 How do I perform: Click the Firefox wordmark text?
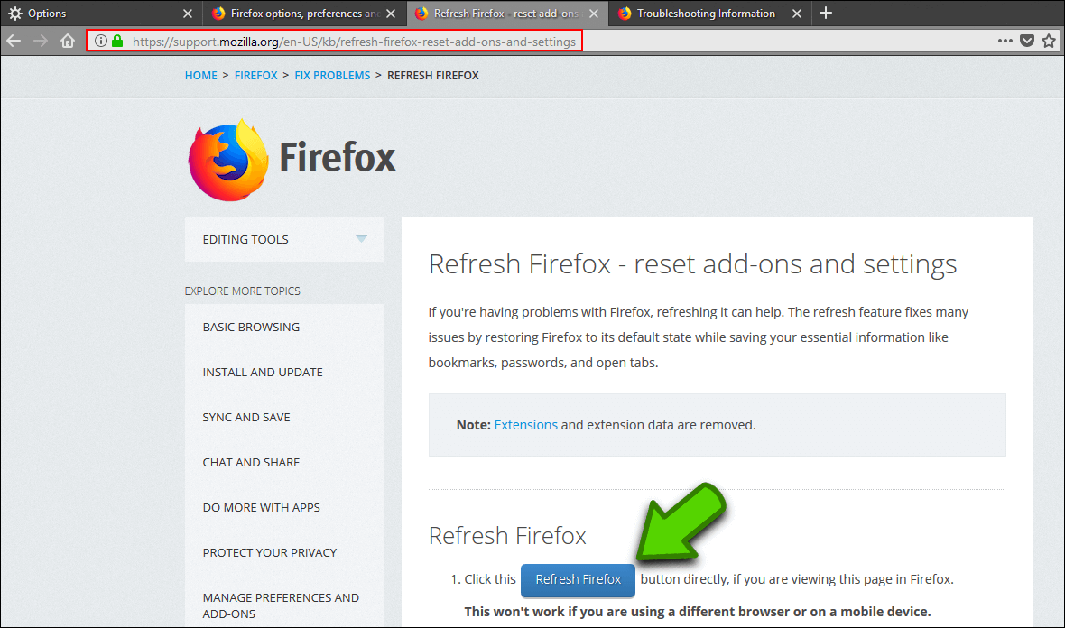coord(338,158)
